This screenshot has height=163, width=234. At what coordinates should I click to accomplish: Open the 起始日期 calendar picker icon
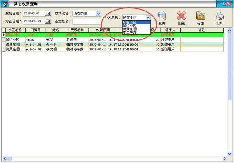pyautogui.click(x=48, y=14)
